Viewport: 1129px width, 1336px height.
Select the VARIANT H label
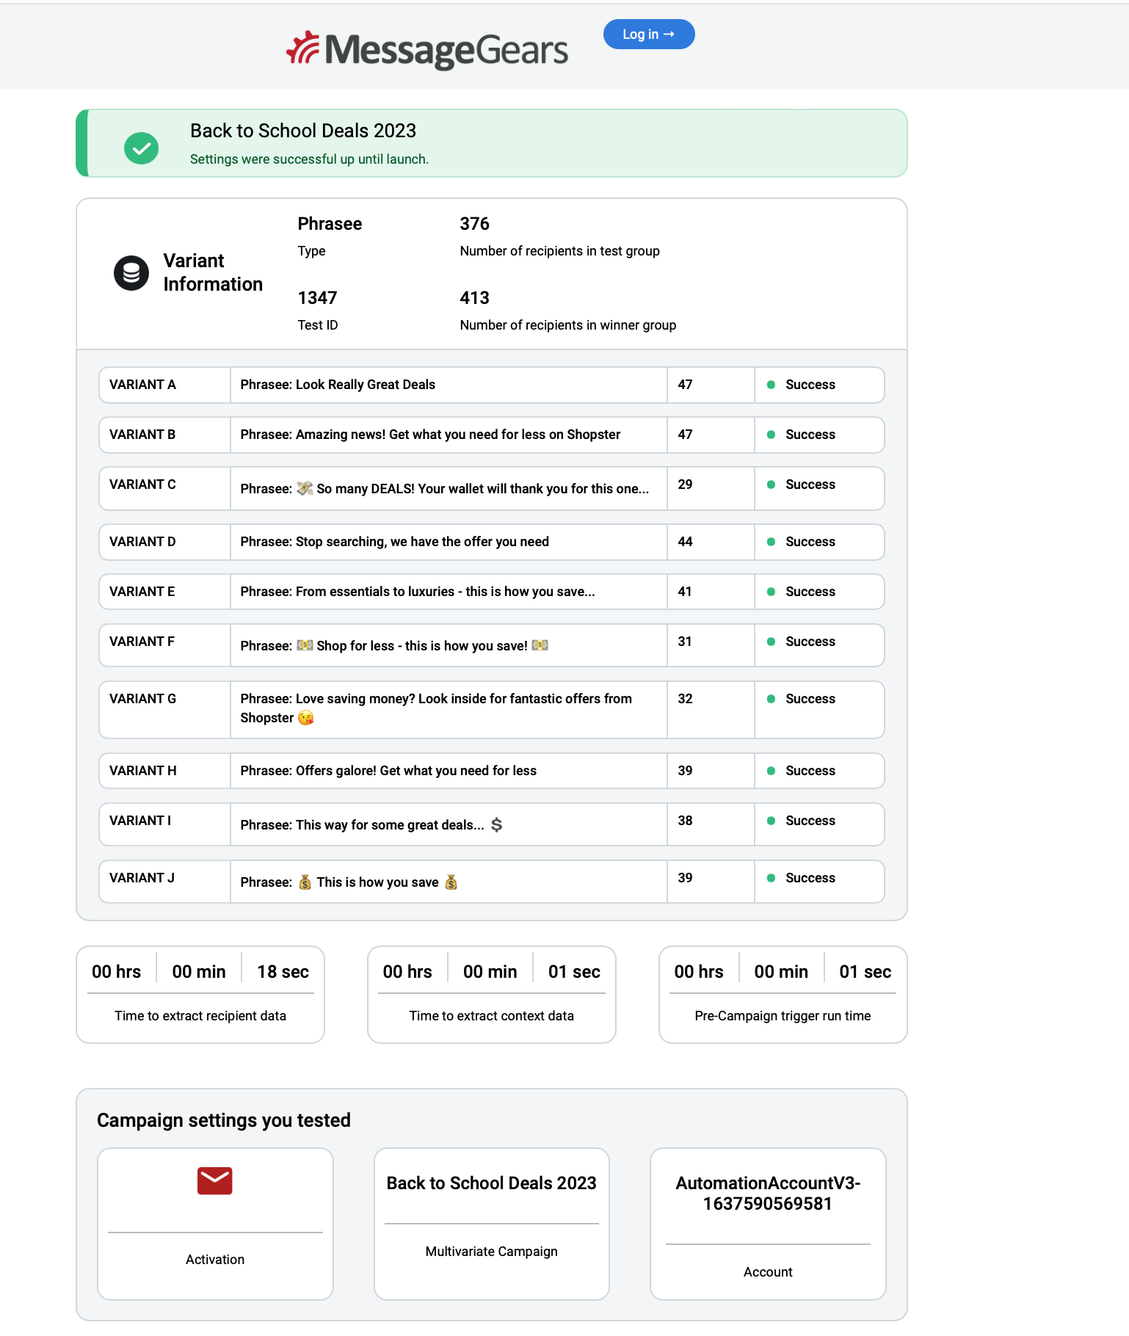(x=142, y=771)
